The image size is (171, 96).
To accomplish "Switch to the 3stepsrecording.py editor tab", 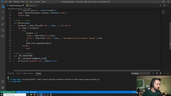I will point(15,5).
